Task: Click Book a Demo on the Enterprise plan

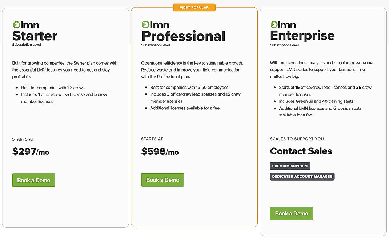Action: coord(291,213)
